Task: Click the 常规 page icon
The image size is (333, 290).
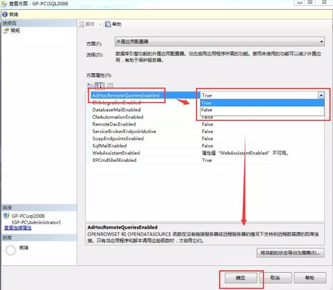Action: click(6, 31)
